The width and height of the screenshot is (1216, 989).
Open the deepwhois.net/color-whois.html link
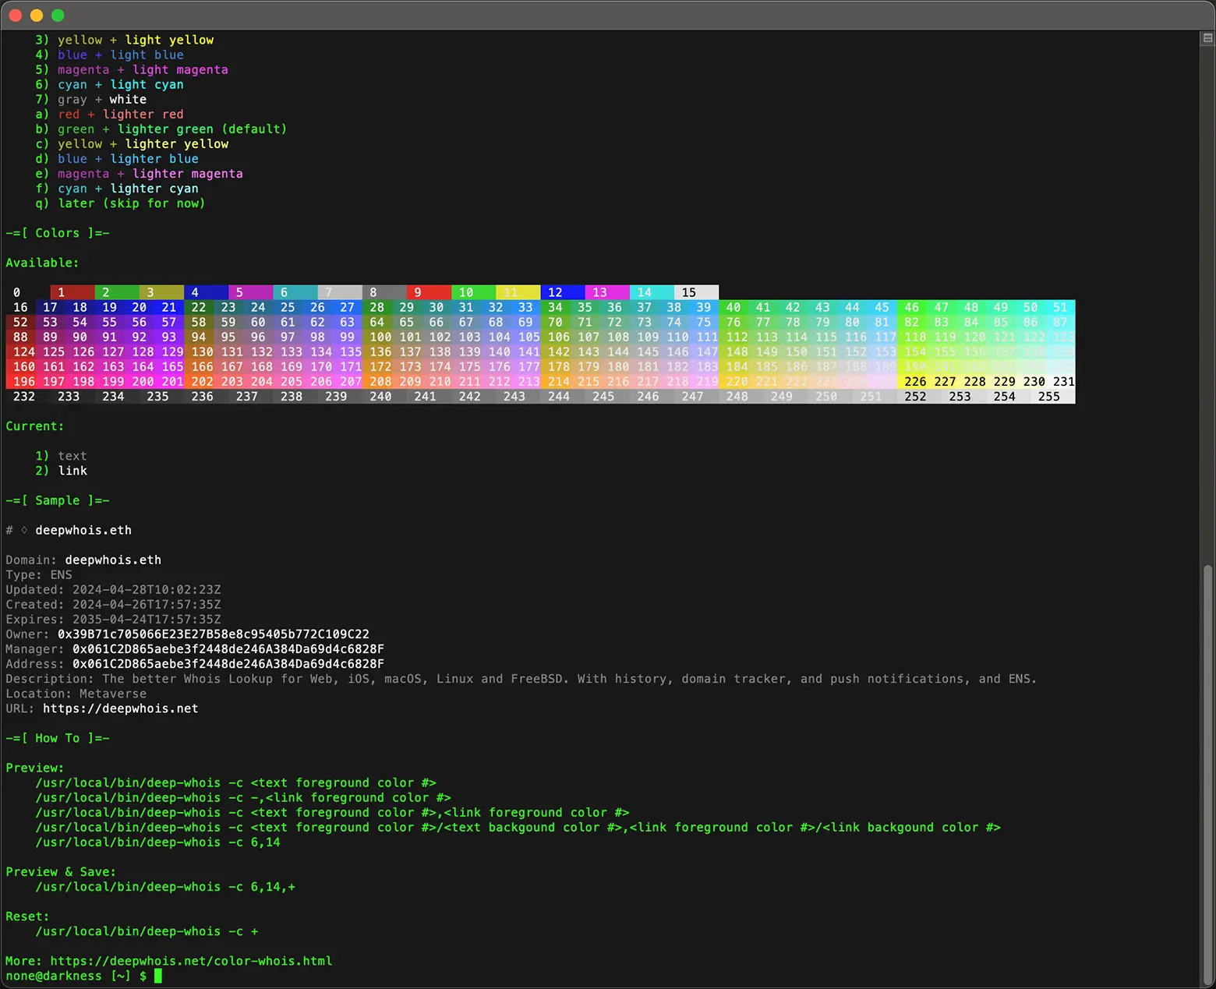[191, 961]
